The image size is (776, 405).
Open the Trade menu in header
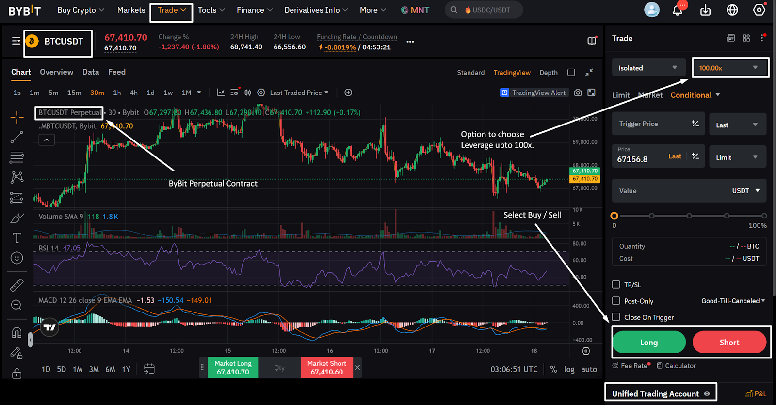tap(172, 10)
